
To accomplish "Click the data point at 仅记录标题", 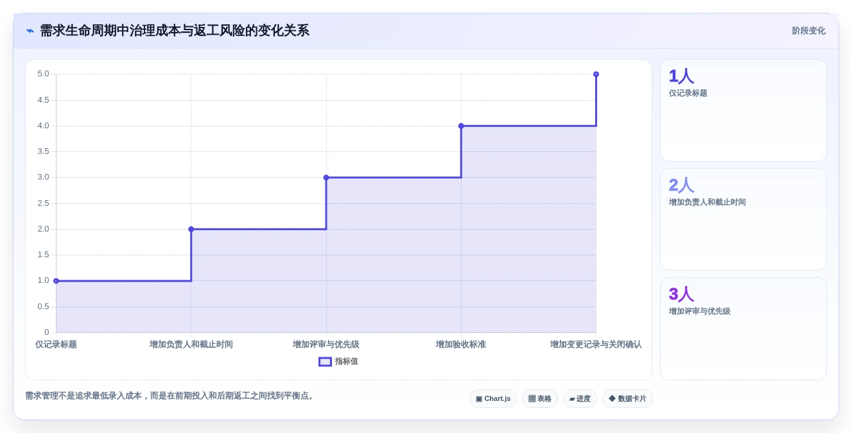I will [57, 281].
